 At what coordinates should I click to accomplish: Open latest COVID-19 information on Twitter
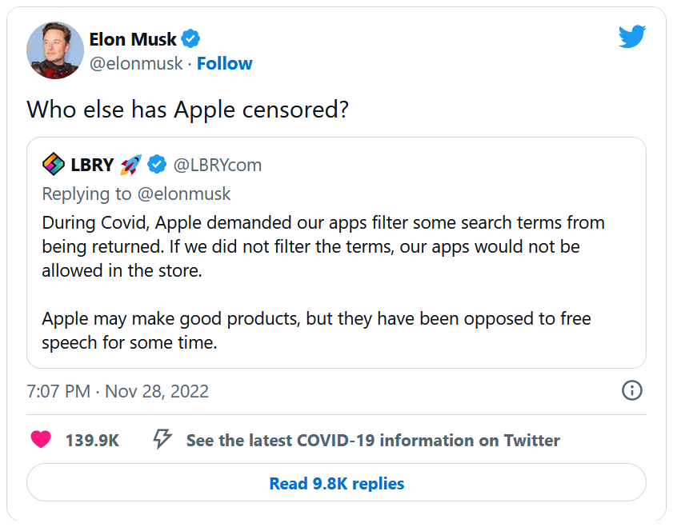point(373,440)
